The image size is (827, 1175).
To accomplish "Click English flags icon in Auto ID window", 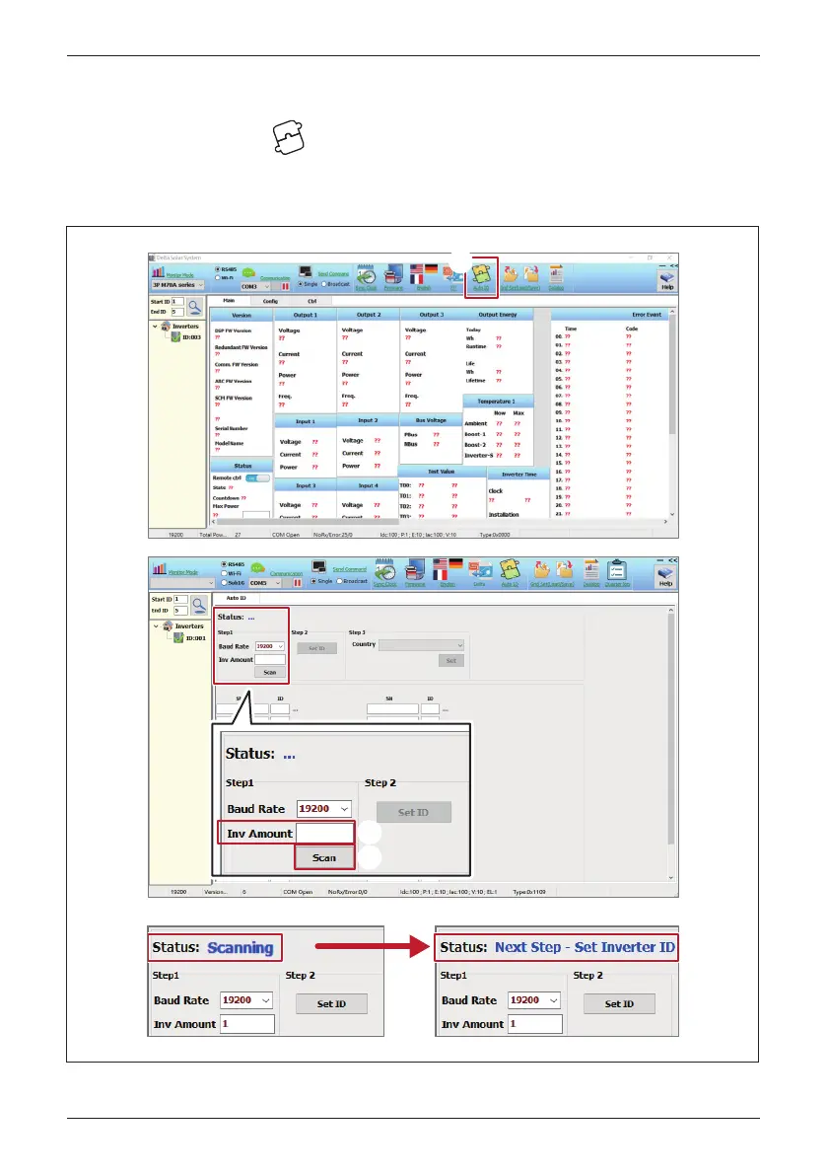I will point(448,571).
